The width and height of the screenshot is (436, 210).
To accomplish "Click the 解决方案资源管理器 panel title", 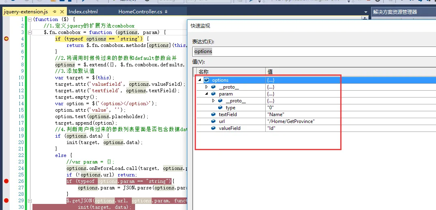I will point(395,12).
